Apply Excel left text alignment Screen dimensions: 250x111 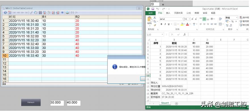201,24
